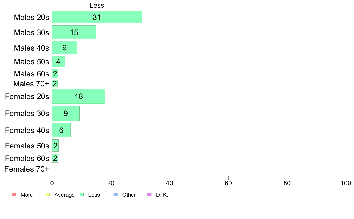Select the Males 20s bar
This screenshot has height=219, width=354.
coord(97,17)
